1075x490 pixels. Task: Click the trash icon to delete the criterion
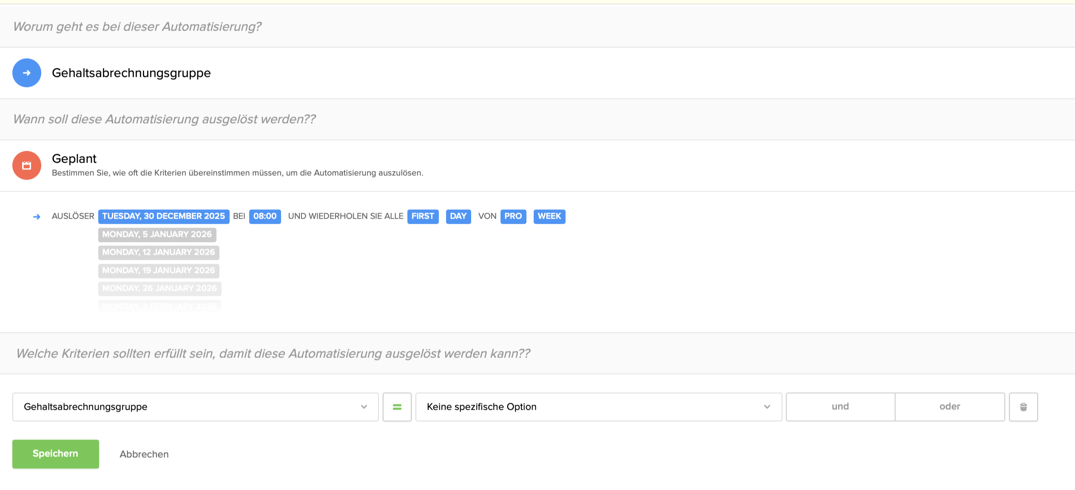pos(1023,406)
